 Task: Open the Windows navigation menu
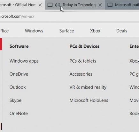(x=34, y=31)
